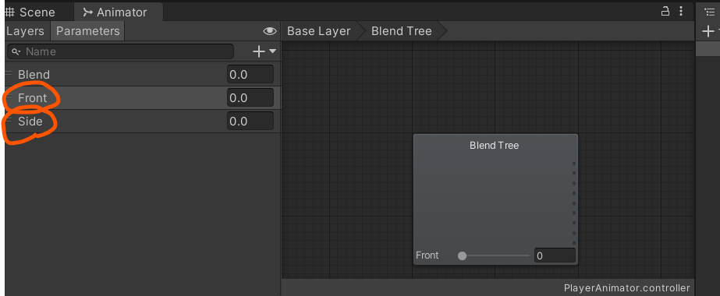Click the Side value field

[x=250, y=121]
